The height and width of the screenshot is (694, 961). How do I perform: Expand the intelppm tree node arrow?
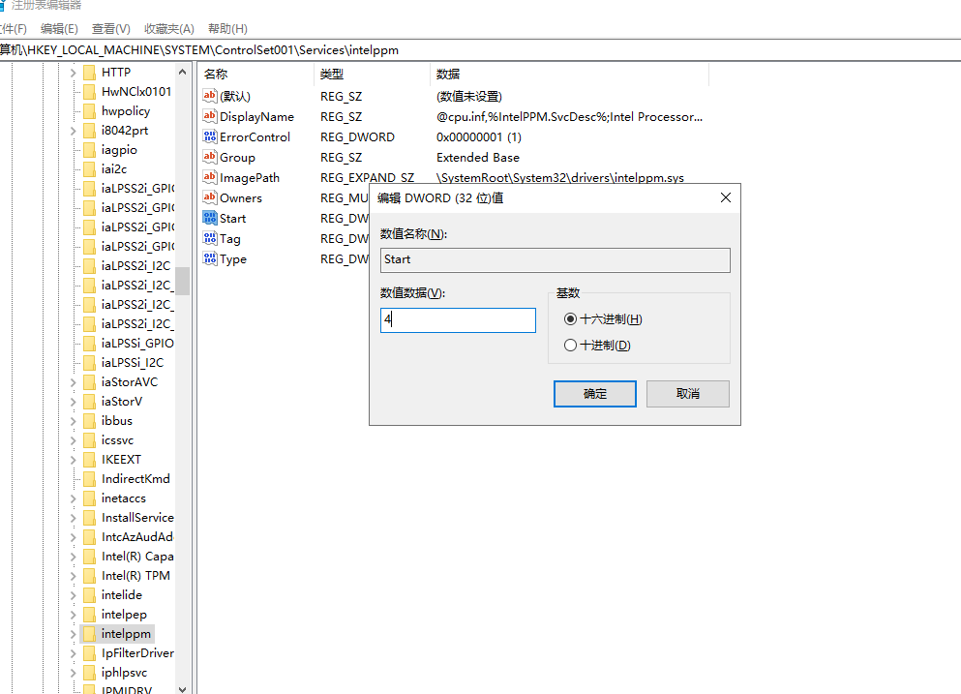coord(73,634)
